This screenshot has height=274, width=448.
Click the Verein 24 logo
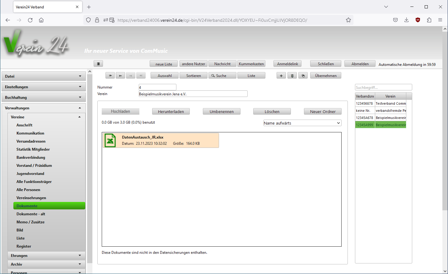[x=36, y=43]
